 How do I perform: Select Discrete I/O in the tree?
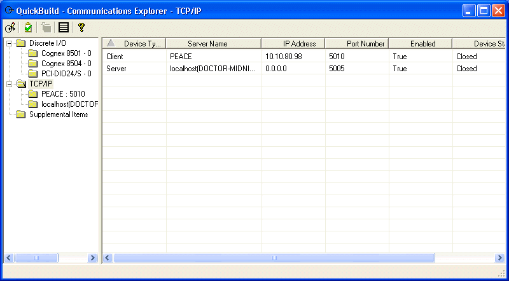[x=48, y=43]
